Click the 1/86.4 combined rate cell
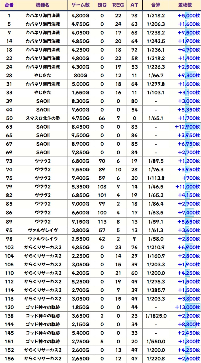The image size is (201, 363). click(156, 204)
